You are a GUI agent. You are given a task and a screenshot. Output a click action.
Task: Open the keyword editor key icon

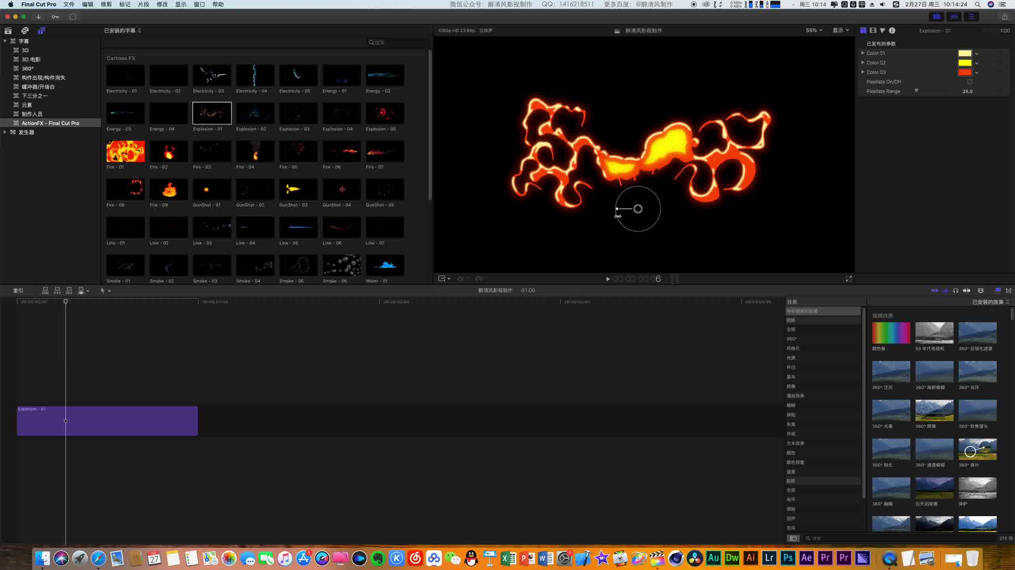click(x=55, y=17)
